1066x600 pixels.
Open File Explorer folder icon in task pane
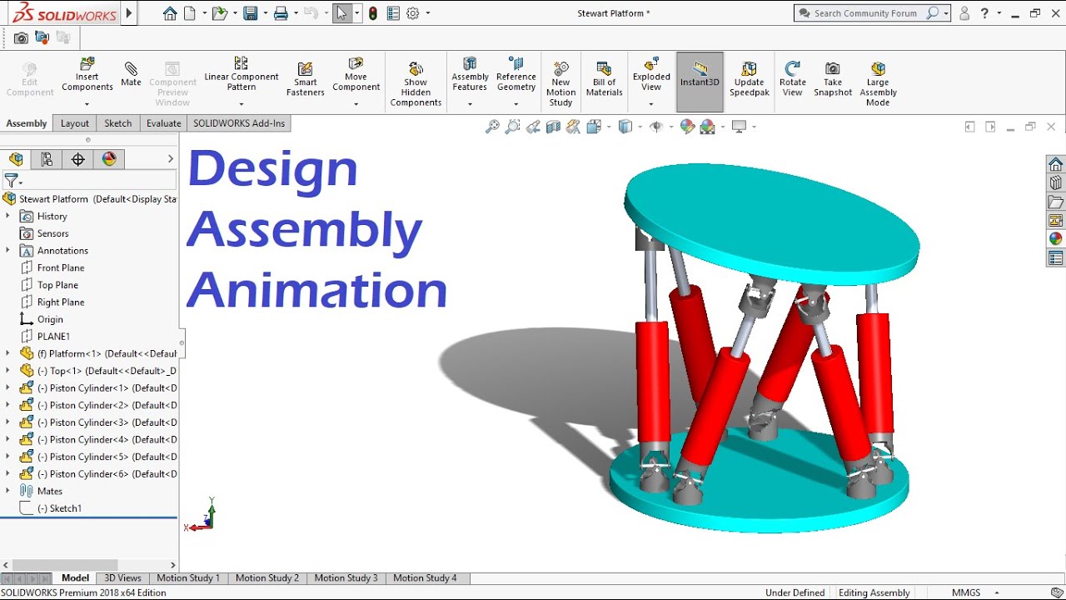[x=1056, y=202]
